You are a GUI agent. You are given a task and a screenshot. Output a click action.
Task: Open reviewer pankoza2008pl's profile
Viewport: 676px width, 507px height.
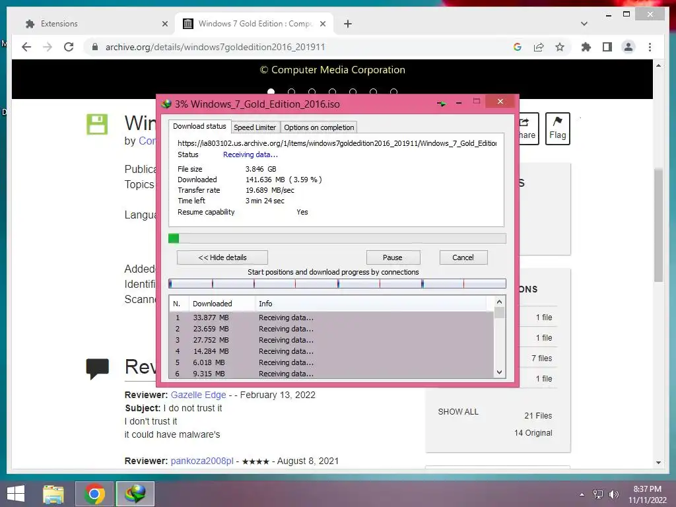[x=202, y=461]
